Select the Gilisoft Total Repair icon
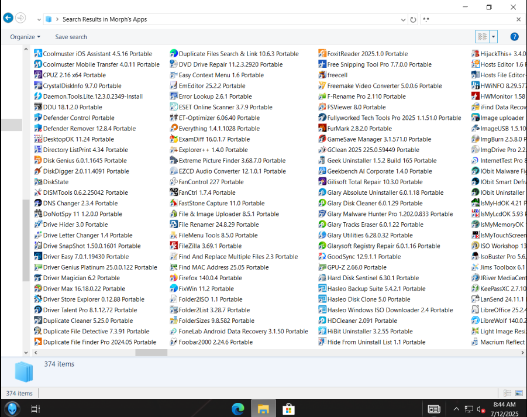Viewport: 527px width, 417px height. pos(322,182)
